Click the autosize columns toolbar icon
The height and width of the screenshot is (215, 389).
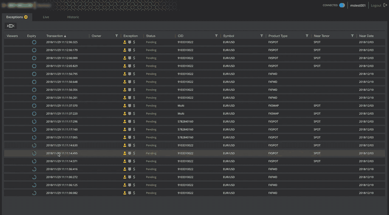(11, 26)
